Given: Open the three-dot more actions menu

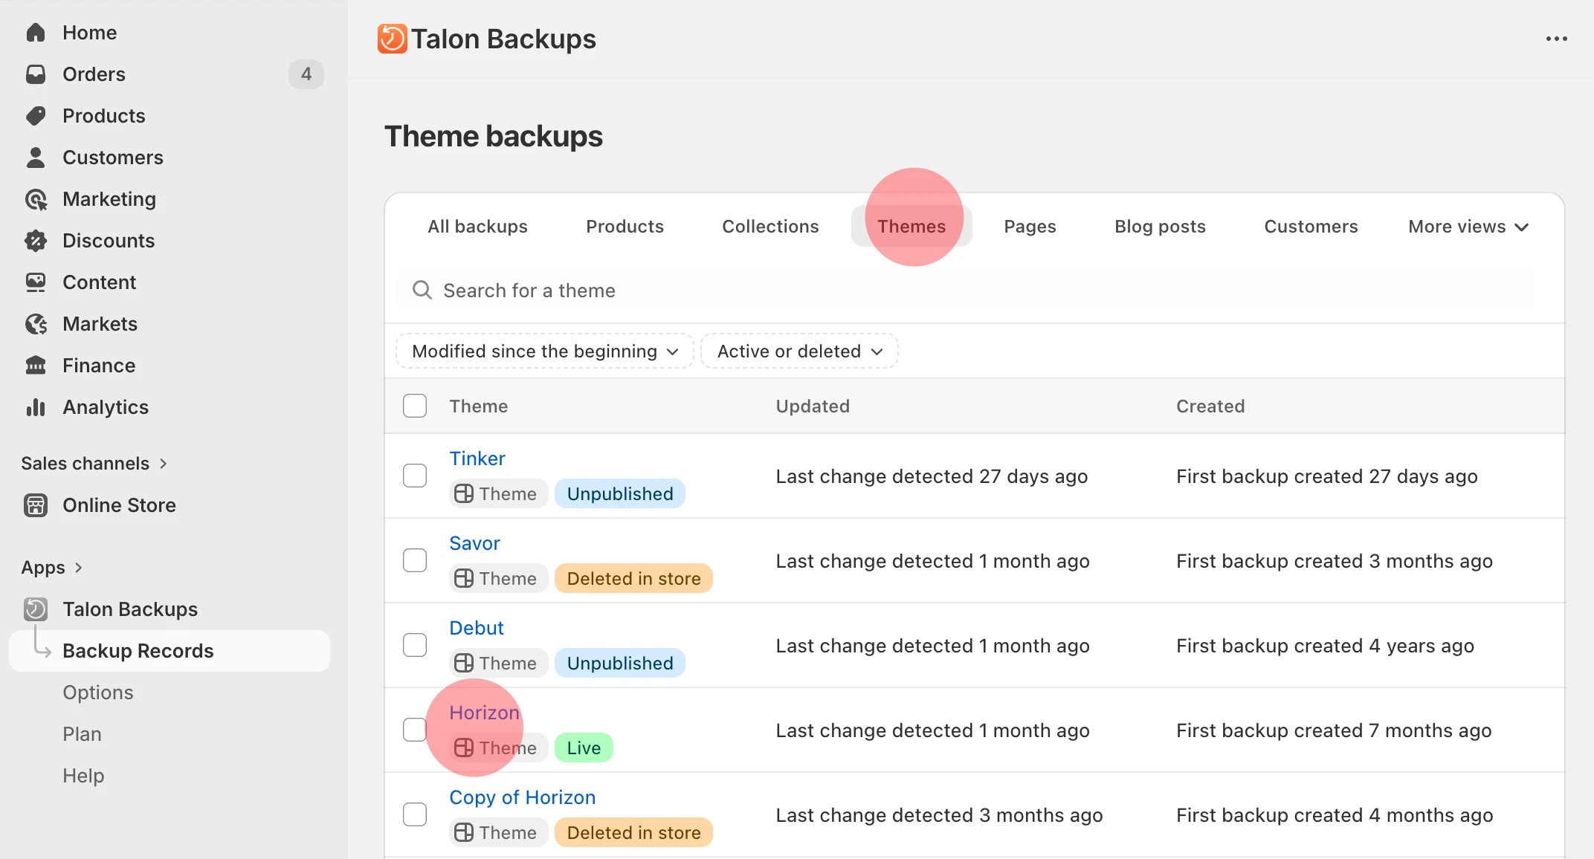Looking at the screenshot, I should coord(1556,39).
